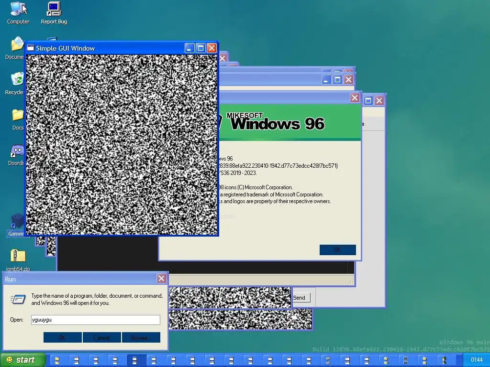The height and width of the screenshot is (367, 490).
Task: Click the 01:44 taskbar clock
Action: tap(477, 360)
